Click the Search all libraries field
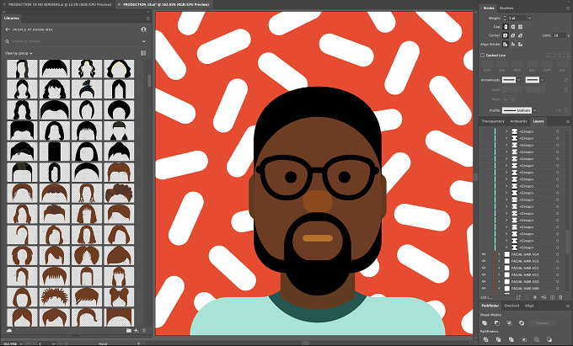The height and width of the screenshot is (346, 573). point(75,41)
